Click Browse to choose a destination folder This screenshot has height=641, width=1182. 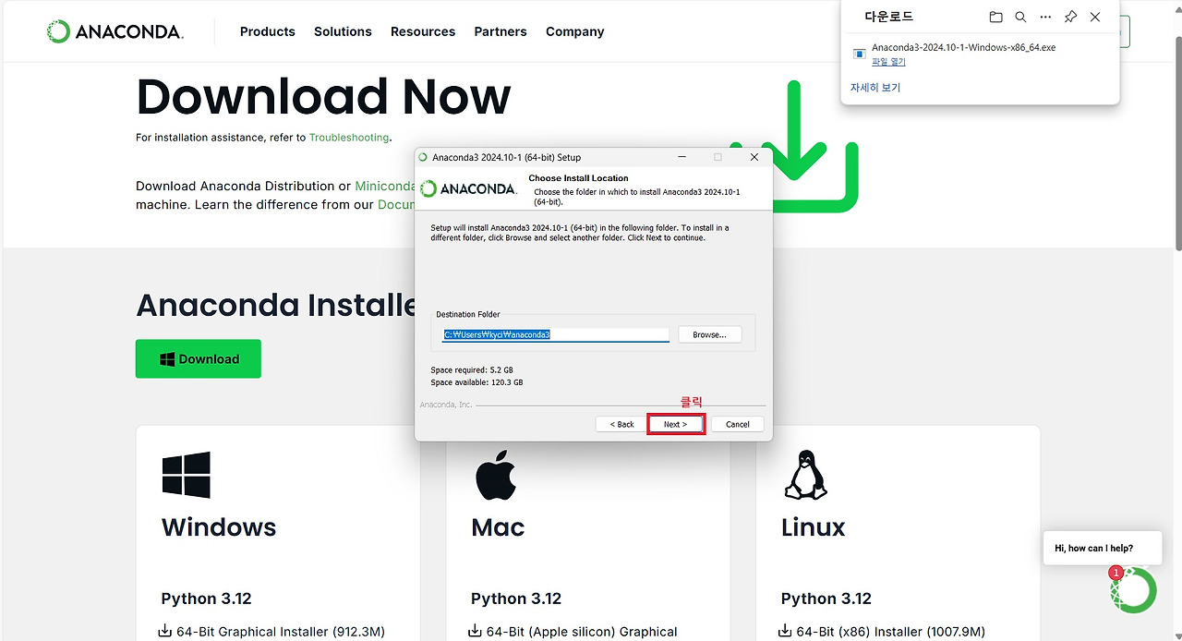tap(709, 334)
